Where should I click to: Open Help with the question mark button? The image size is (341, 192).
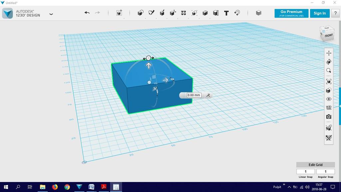tap(335, 13)
